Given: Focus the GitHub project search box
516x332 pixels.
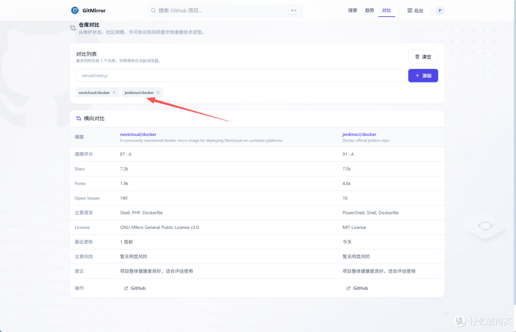Looking at the screenshot, I should (225, 10).
